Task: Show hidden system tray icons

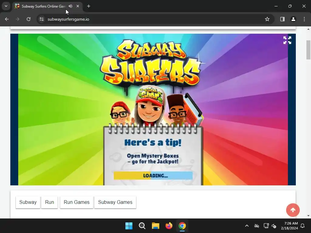Action: [247, 226]
